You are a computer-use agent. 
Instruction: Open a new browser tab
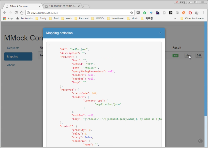coord(86,6)
